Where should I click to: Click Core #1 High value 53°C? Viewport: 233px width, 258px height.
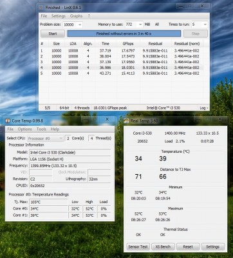(89, 215)
